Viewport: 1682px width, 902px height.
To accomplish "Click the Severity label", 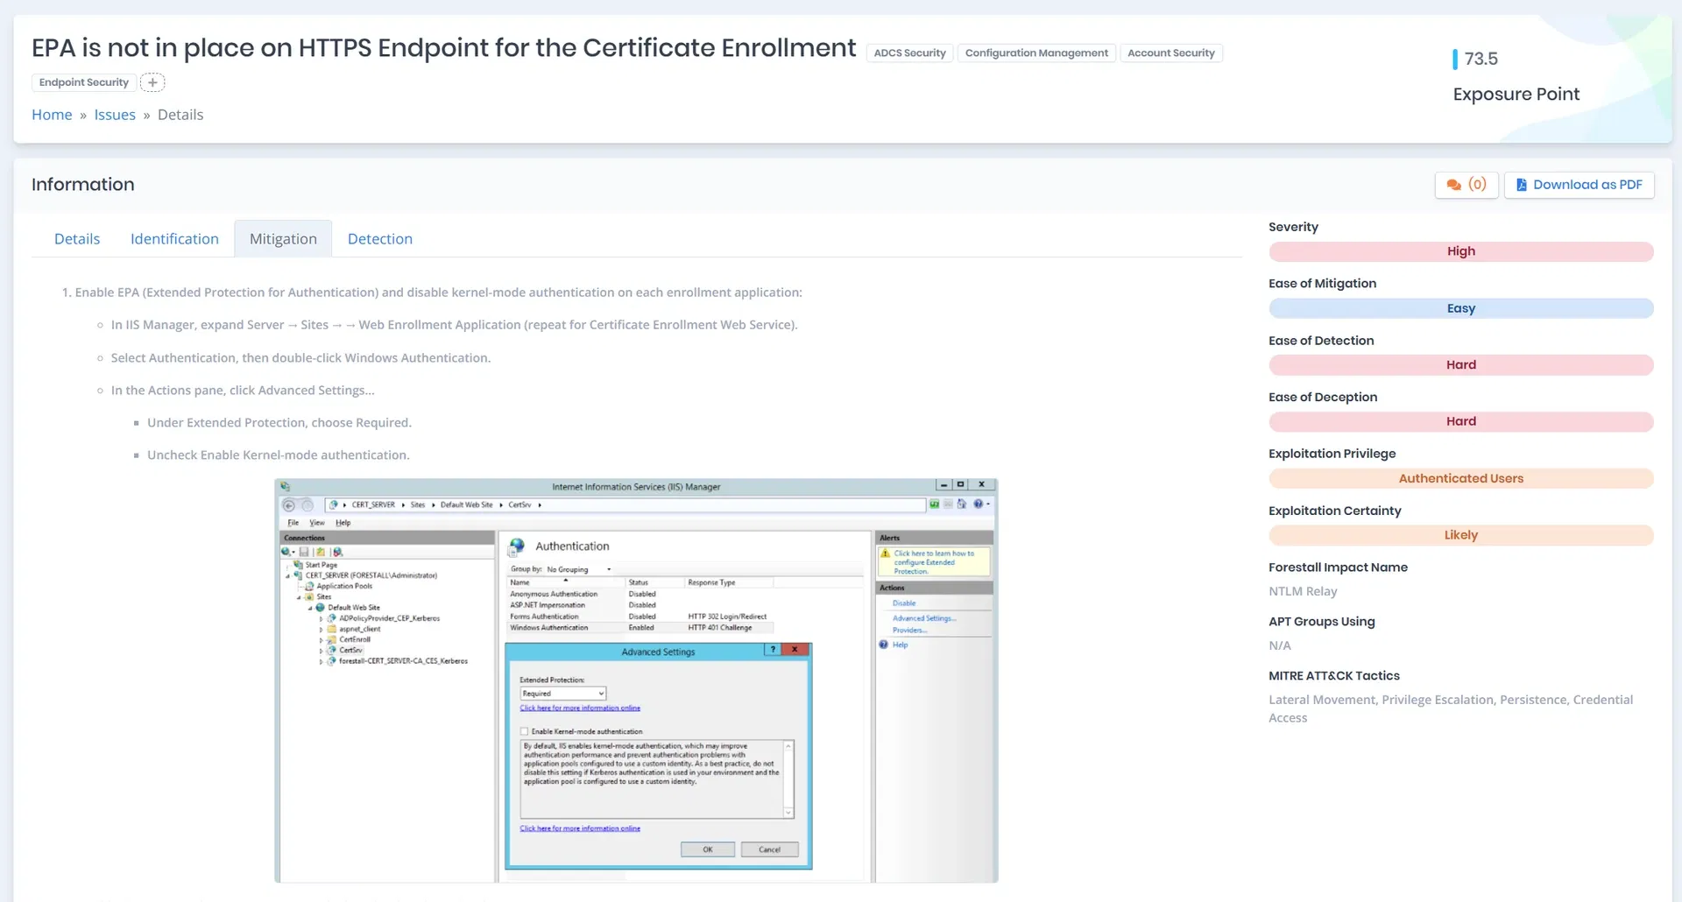I will (1293, 227).
